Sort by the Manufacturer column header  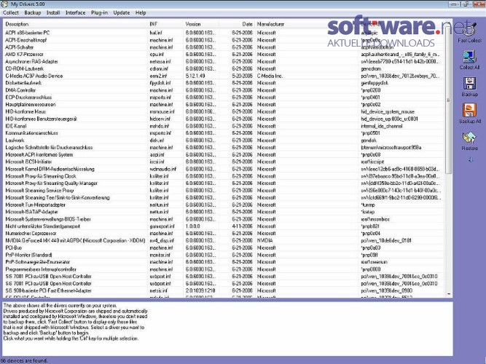(x=306, y=24)
